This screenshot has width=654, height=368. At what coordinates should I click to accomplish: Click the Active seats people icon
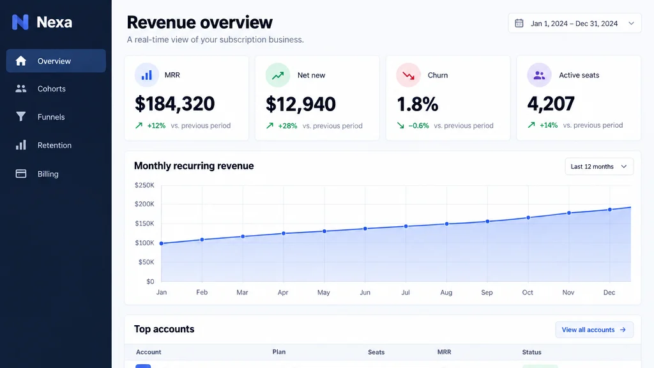click(x=539, y=75)
